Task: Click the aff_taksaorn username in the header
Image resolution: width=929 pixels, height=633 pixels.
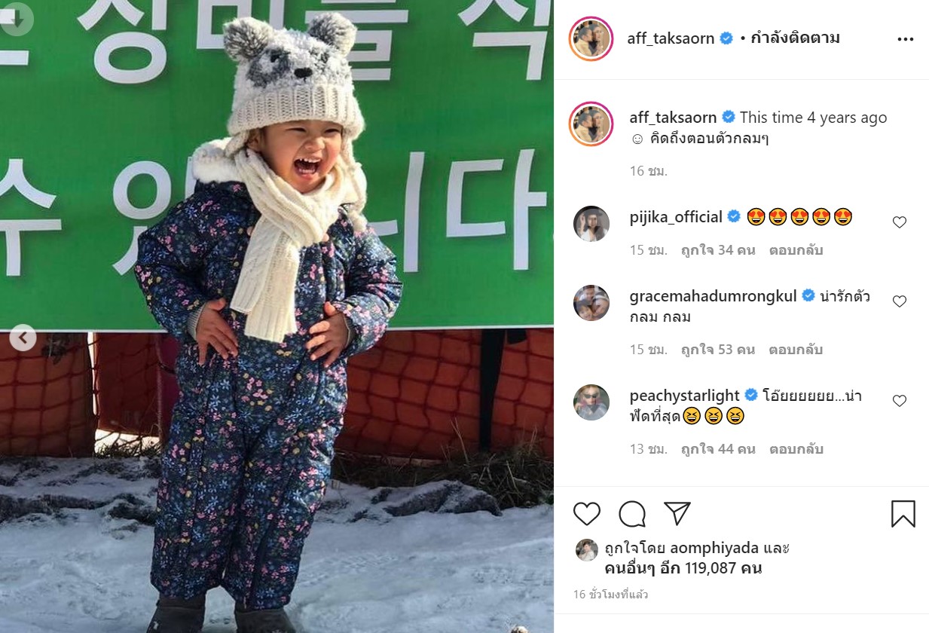Action: point(671,38)
